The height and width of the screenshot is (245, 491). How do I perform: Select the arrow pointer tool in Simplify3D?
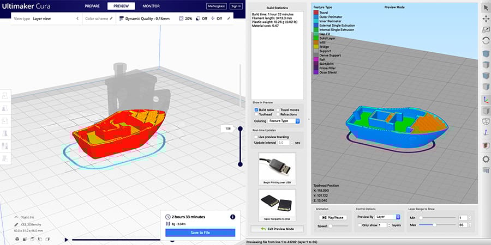click(486, 8)
